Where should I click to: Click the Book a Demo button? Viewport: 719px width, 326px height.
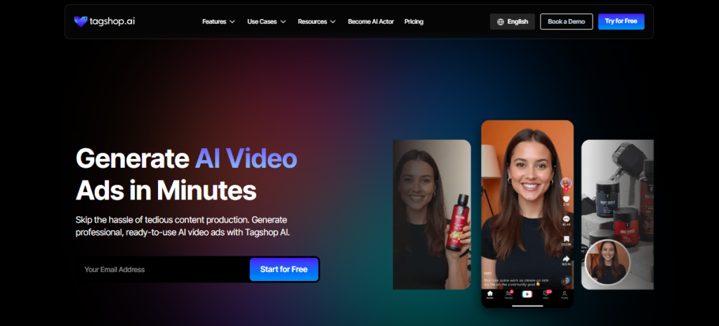pos(567,22)
